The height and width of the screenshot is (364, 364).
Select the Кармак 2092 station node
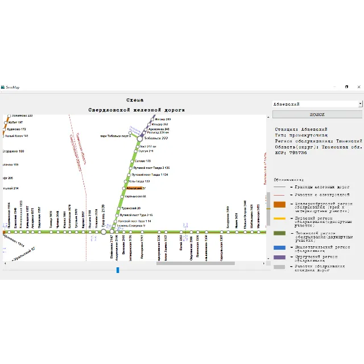[x=83, y=232]
